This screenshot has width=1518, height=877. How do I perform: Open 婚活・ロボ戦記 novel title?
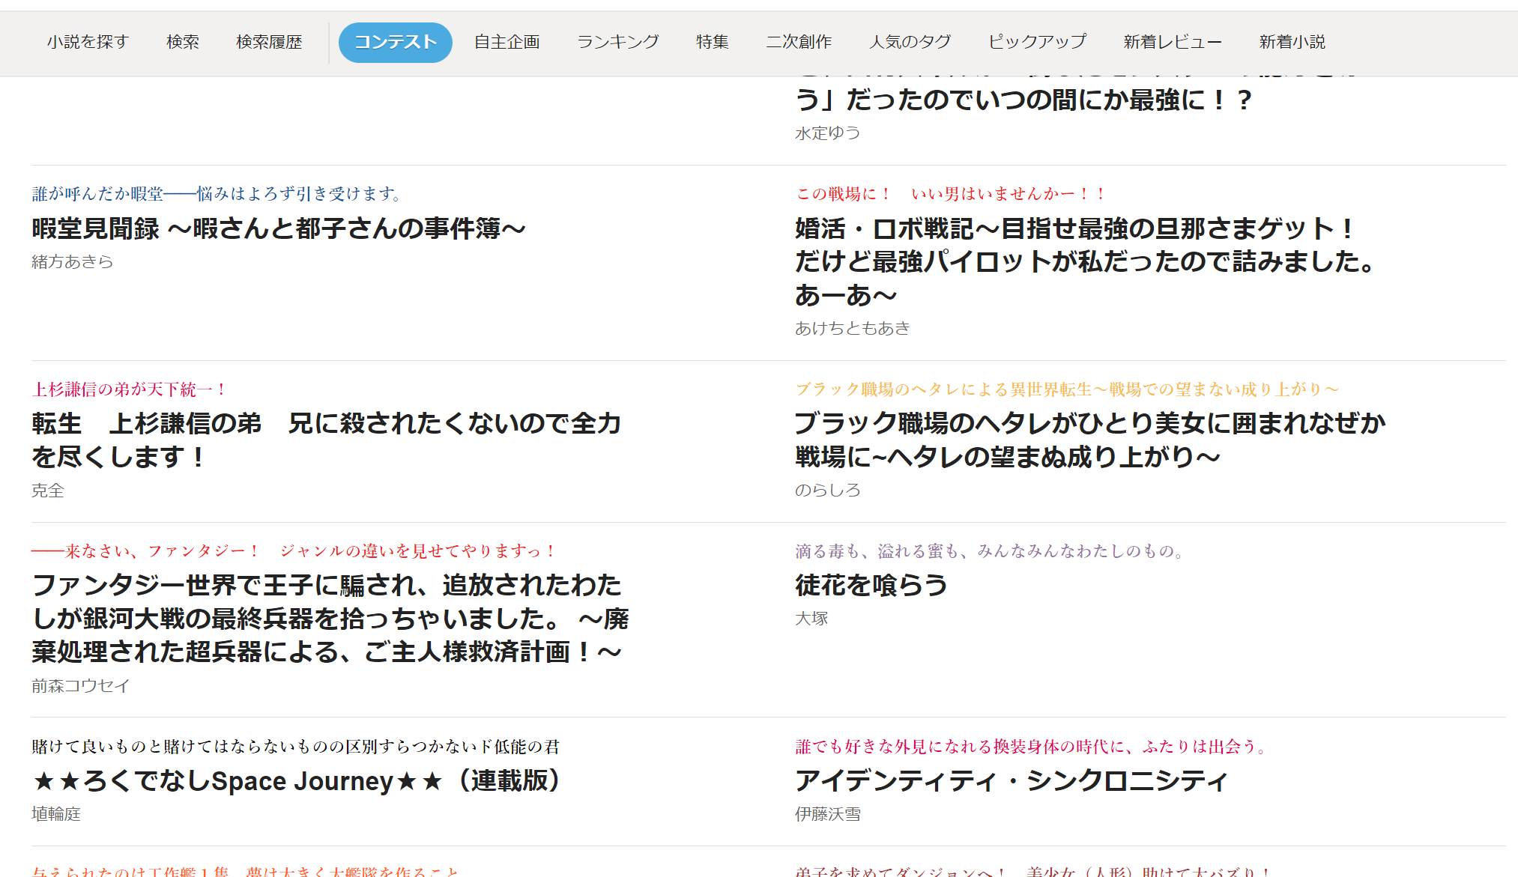click(1083, 261)
